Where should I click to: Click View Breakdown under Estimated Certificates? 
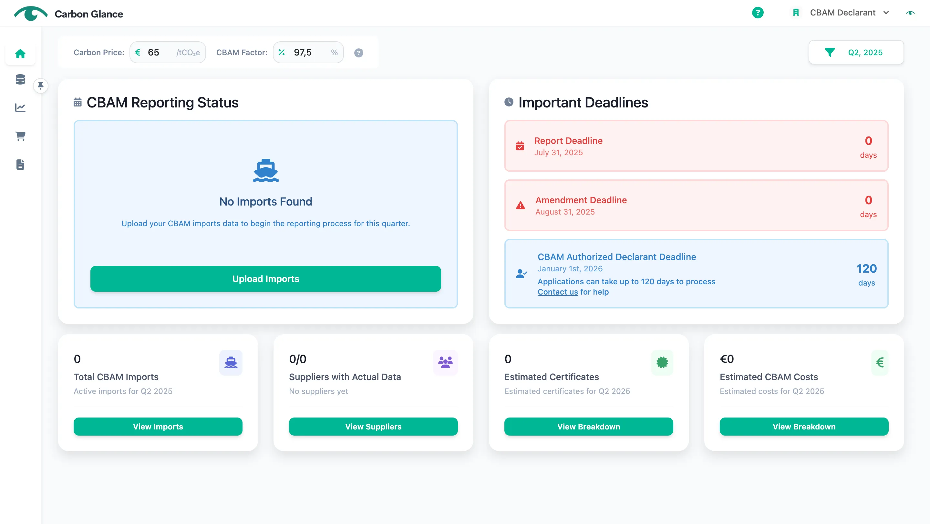[588, 427]
